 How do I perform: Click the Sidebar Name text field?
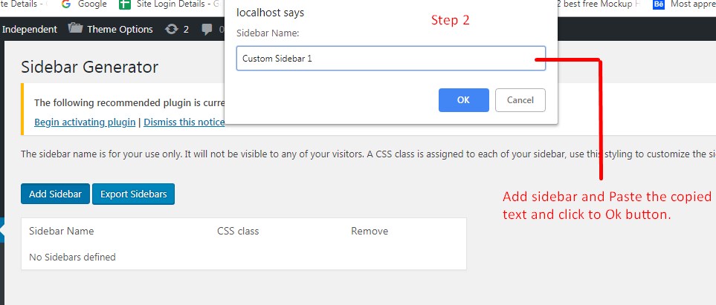coord(390,59)
